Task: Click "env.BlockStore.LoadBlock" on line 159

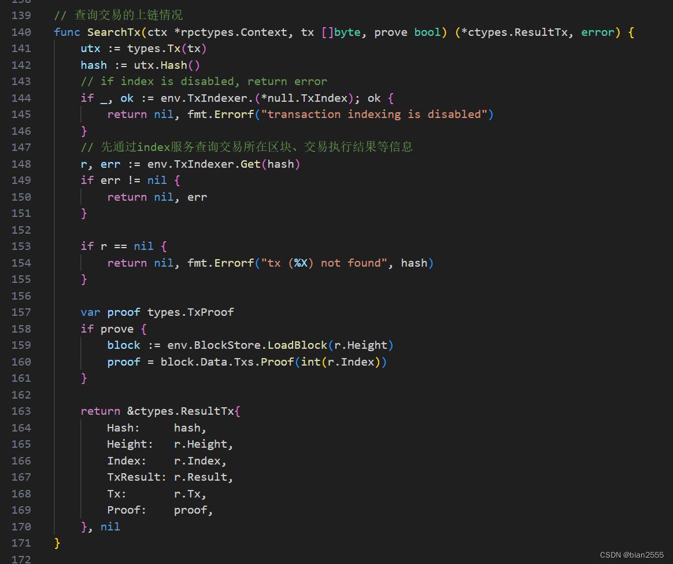Action: point(247,345)
